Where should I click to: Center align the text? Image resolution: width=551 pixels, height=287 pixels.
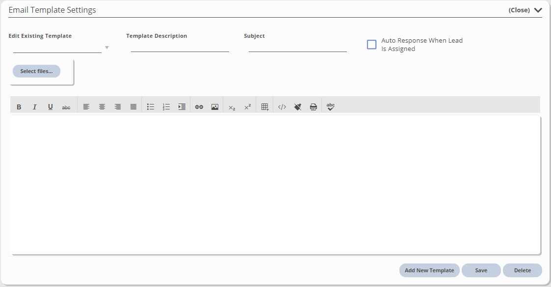pyautogui.click(x=102, y=107)
